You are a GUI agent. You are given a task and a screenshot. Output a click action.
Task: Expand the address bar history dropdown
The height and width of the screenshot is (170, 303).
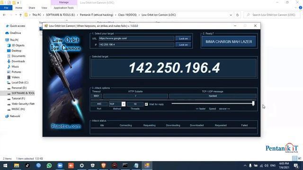click(231, 15)
